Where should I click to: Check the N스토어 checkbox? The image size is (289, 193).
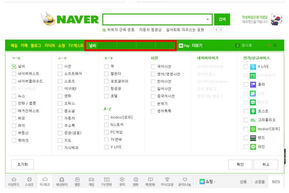point(106,125)
